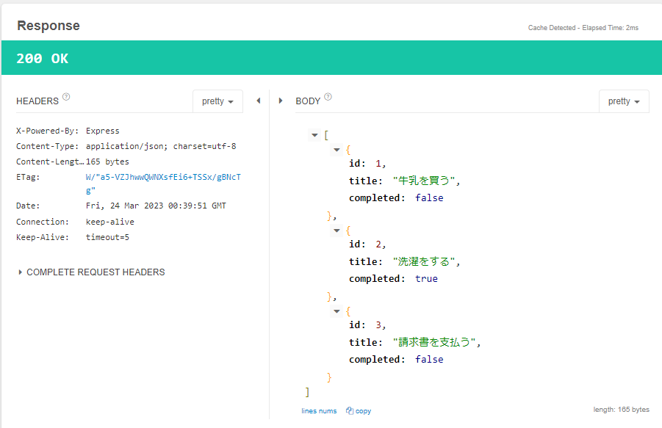Open the BODY pretty format dropdown

[623, 101]
